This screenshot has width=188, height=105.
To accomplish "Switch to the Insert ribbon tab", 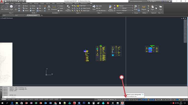I will tap(12, 3).
